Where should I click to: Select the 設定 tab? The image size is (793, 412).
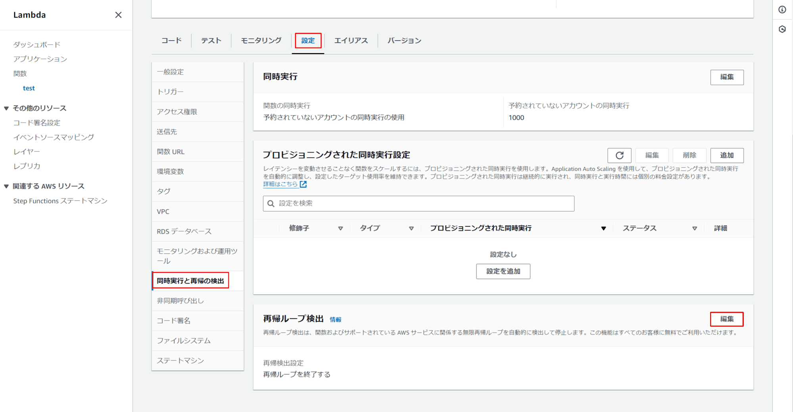(x=308, y=40)
